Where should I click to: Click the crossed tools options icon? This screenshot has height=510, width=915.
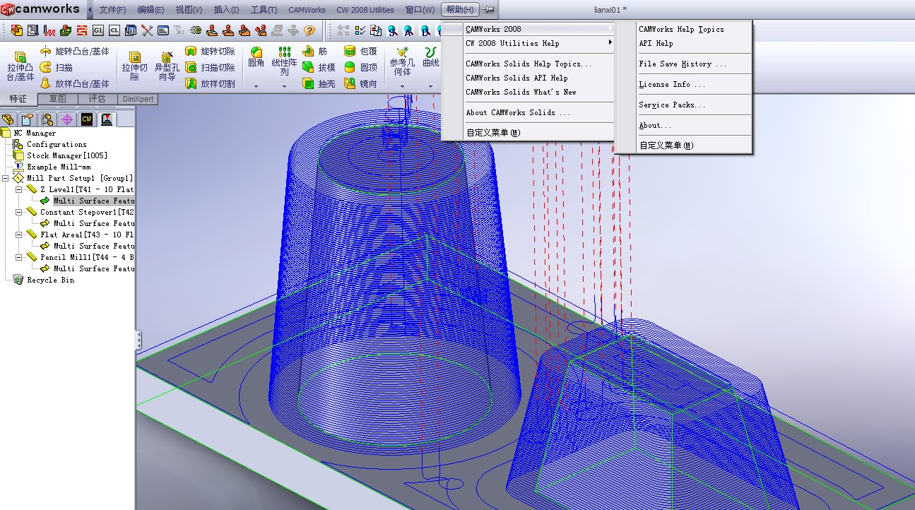(147, 30)
